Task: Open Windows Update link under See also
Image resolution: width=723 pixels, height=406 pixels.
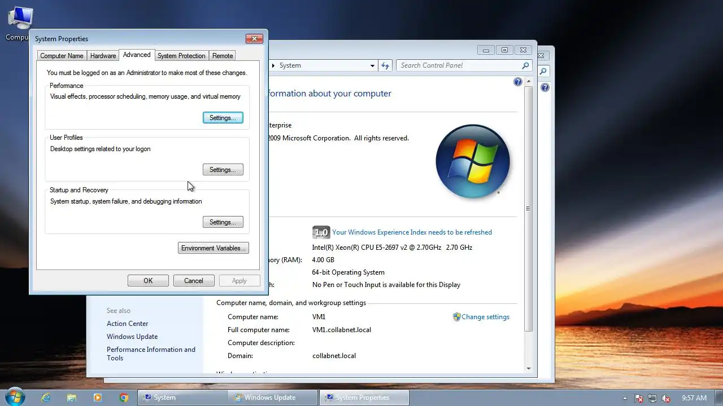Action: click(132, 337)
